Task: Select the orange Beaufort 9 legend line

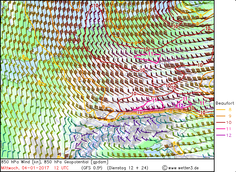Action: 221,116
